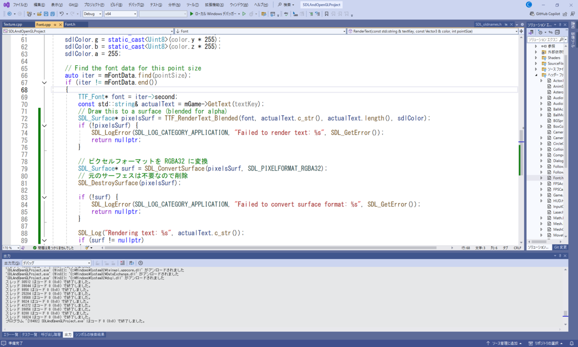Switch to the シンボルの検索結果 tab
The image size is (578, 347).
[x=90, y=334]
